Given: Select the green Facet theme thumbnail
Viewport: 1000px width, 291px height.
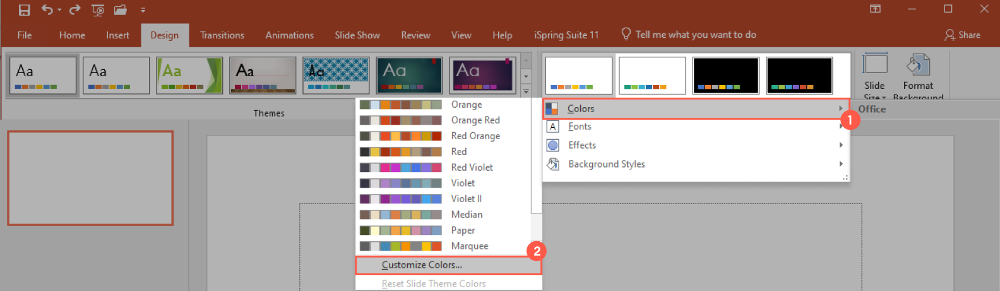Looking at the screenshot, I should tap(189, 75).
